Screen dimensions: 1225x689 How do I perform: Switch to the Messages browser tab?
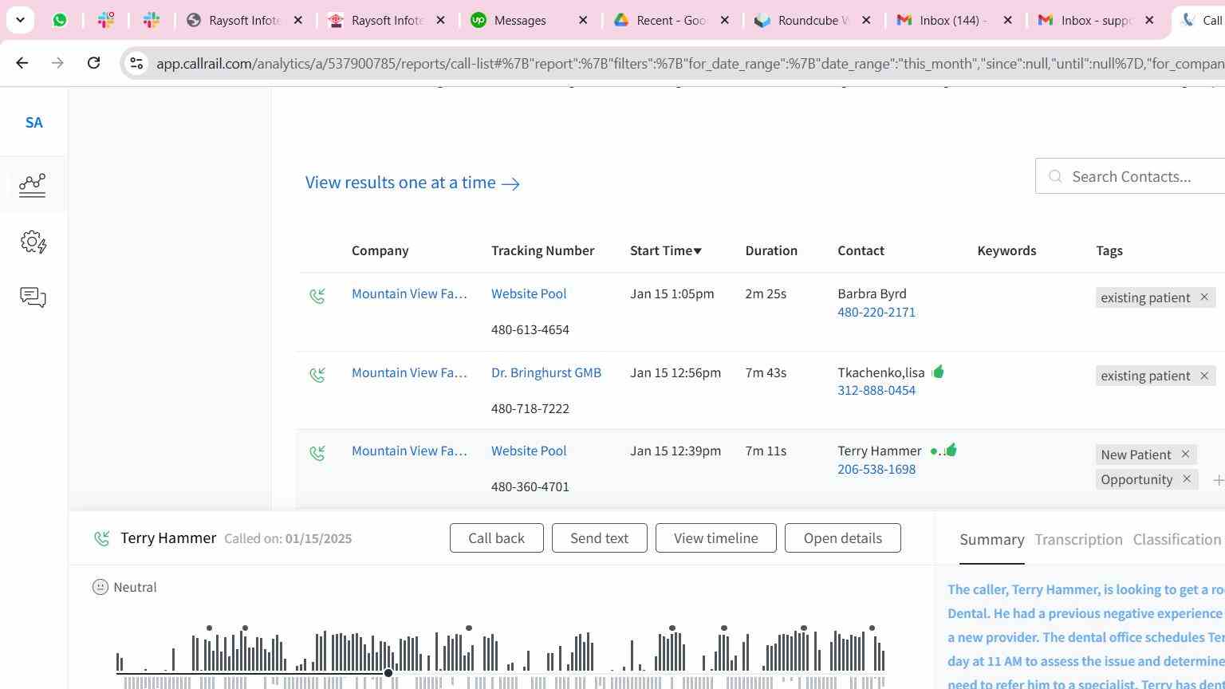click(x=520, y=20)
